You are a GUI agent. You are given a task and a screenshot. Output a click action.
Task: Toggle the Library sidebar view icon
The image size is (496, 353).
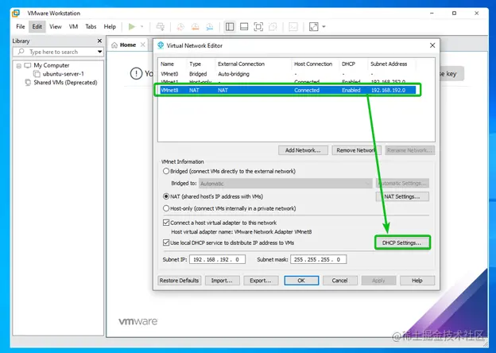(x=230, y=27)
